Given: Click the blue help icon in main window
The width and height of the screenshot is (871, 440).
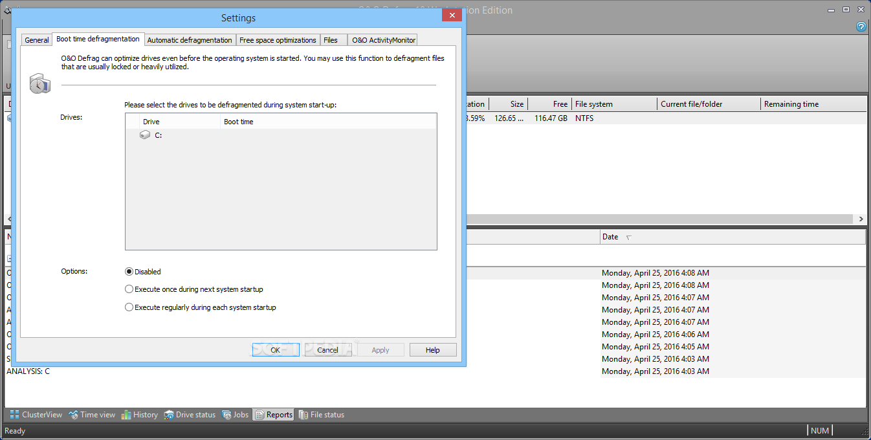Looking at the screenshot, I should [x=861, y=27].
